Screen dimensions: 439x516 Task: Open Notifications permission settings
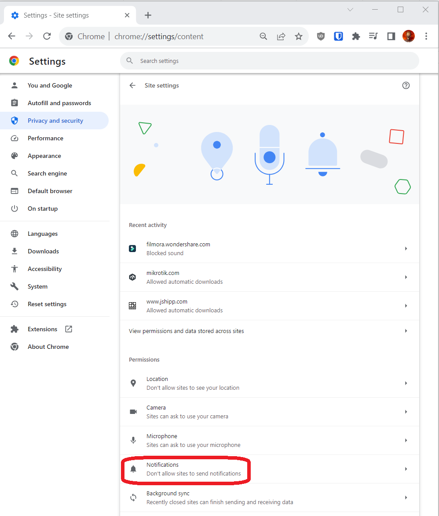(x=270, y=469)
